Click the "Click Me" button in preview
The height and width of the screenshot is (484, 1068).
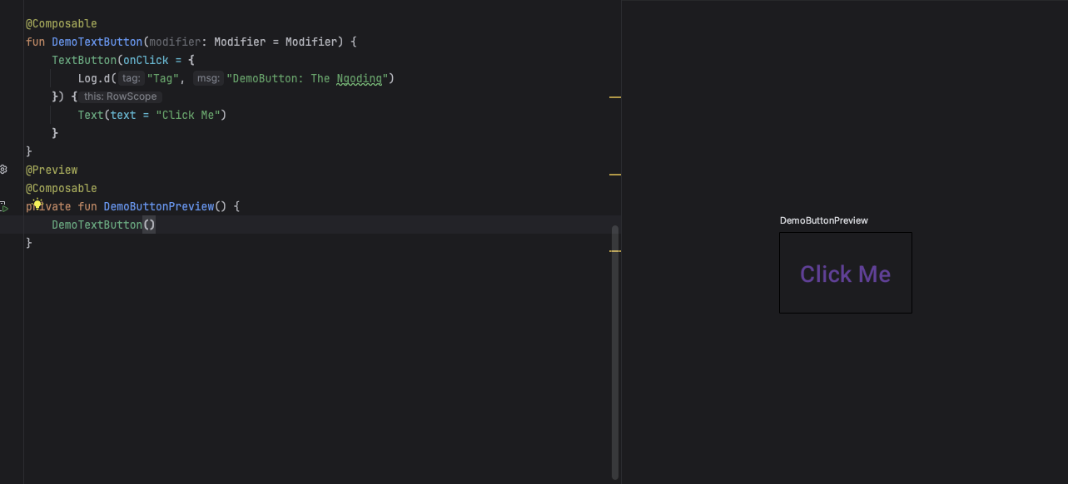coord(845,274)
